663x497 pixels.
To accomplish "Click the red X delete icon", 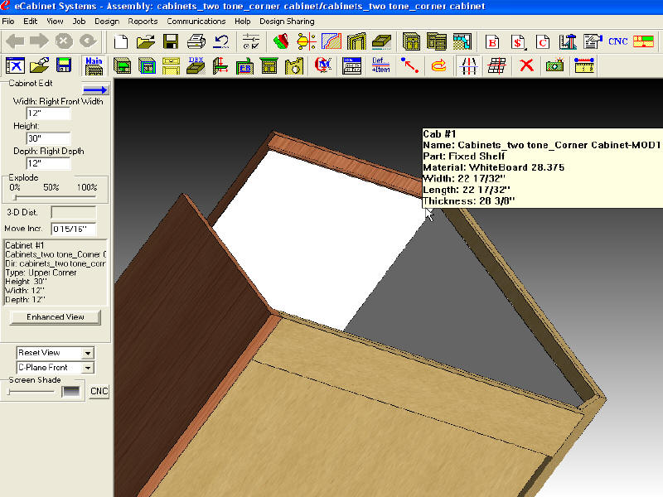I will pos(526,66).
